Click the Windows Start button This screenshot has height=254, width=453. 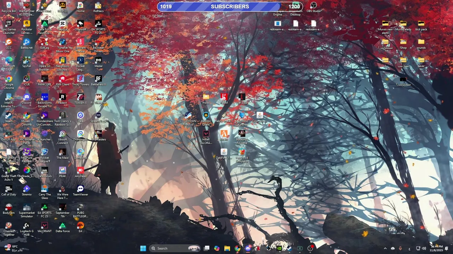click(x=143, y=248)
